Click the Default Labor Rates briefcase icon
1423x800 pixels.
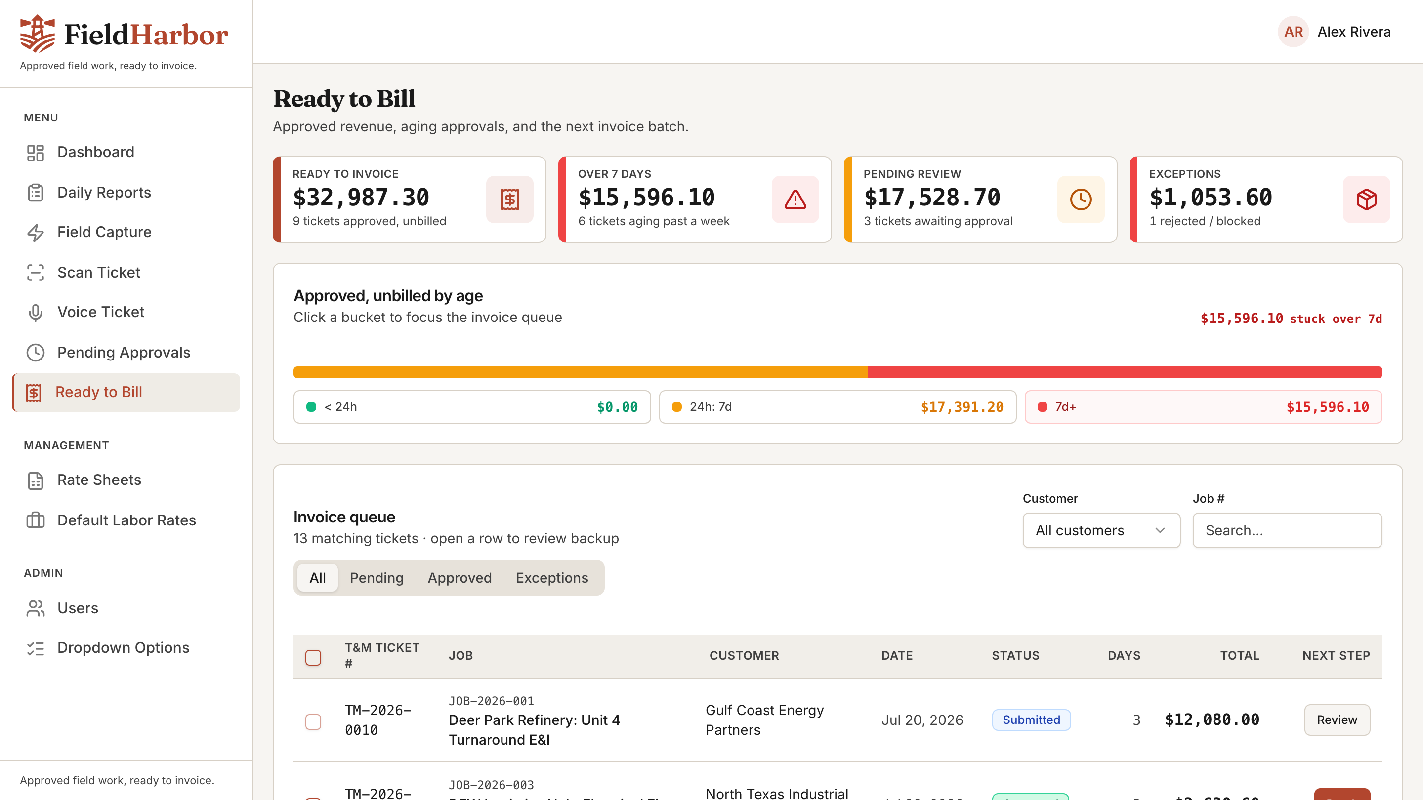click(36, 520)
